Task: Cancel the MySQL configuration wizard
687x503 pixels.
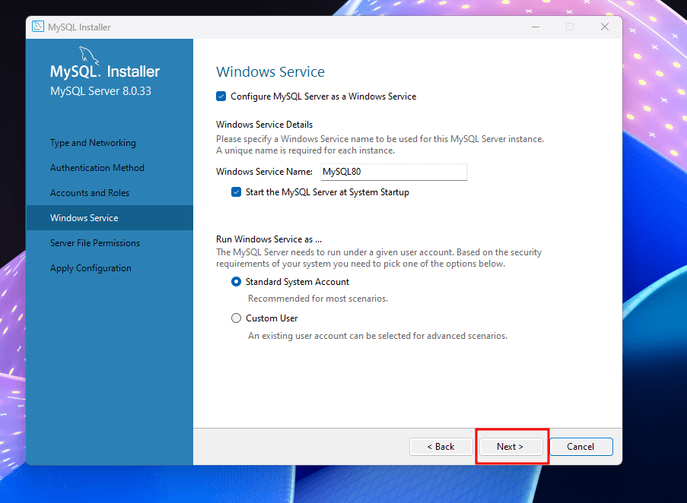Action: point(581,447)
